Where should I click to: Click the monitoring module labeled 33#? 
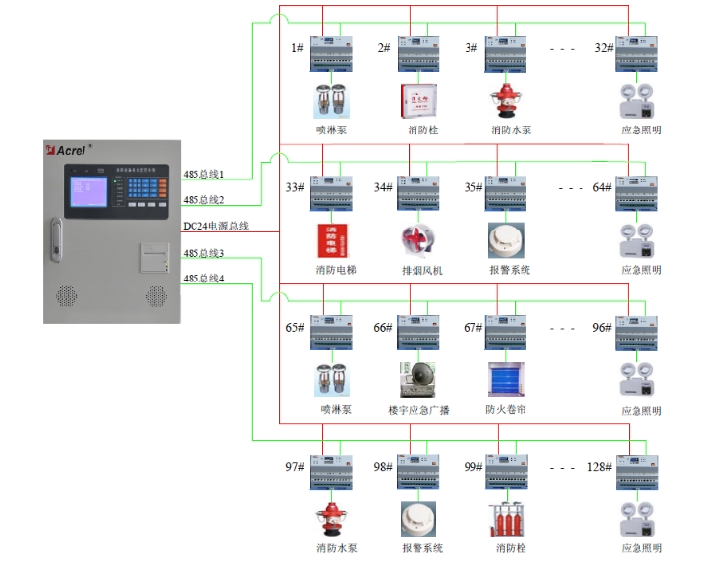[331, 193]
